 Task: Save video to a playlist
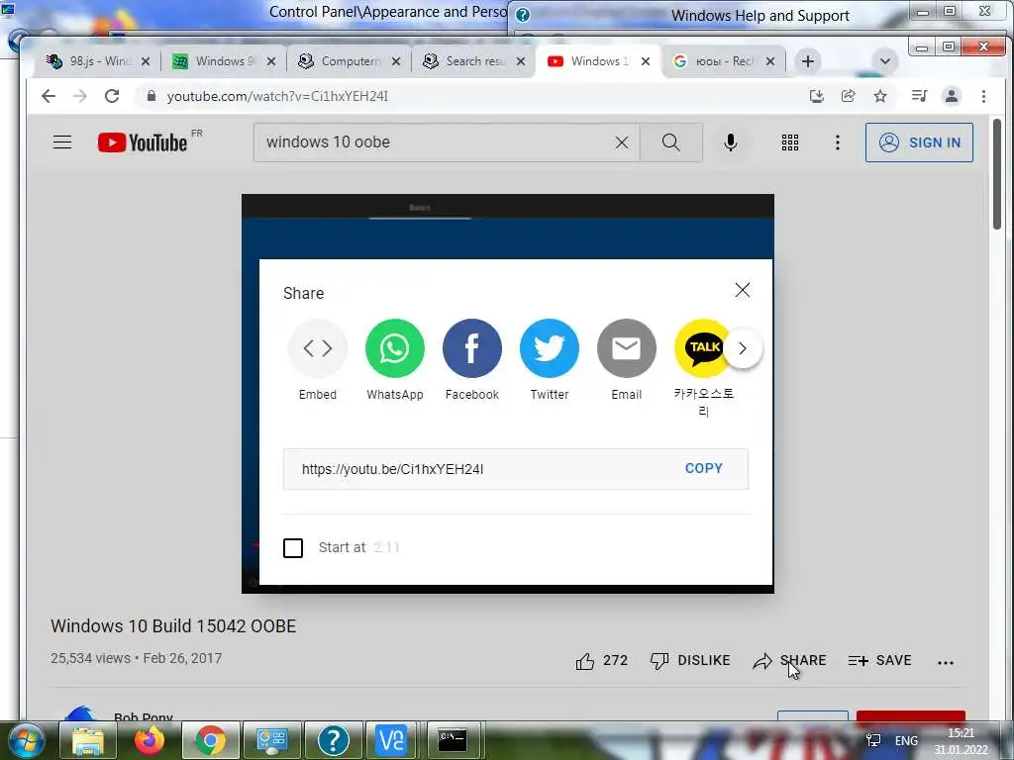tap(879, 660)
